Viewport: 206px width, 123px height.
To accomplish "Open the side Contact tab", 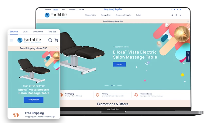I will coord(188,56).
